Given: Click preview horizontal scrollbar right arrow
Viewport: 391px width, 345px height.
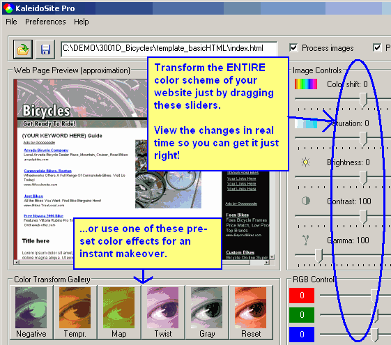Looking at the screenshot, I should click(267, 262).
